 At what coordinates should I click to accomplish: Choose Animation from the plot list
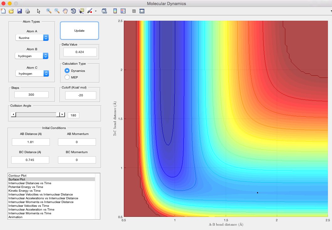coord(15,217)
